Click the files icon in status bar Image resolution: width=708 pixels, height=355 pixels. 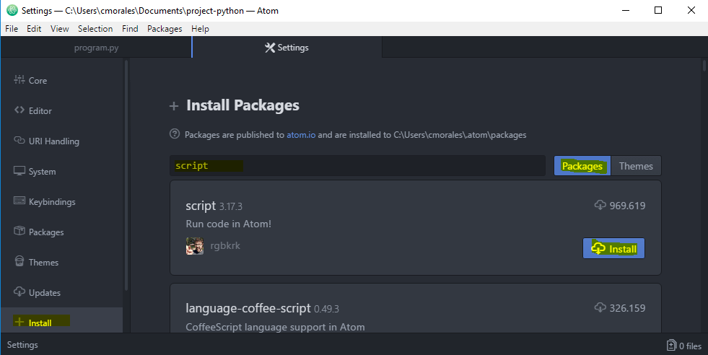pos(671,346)
